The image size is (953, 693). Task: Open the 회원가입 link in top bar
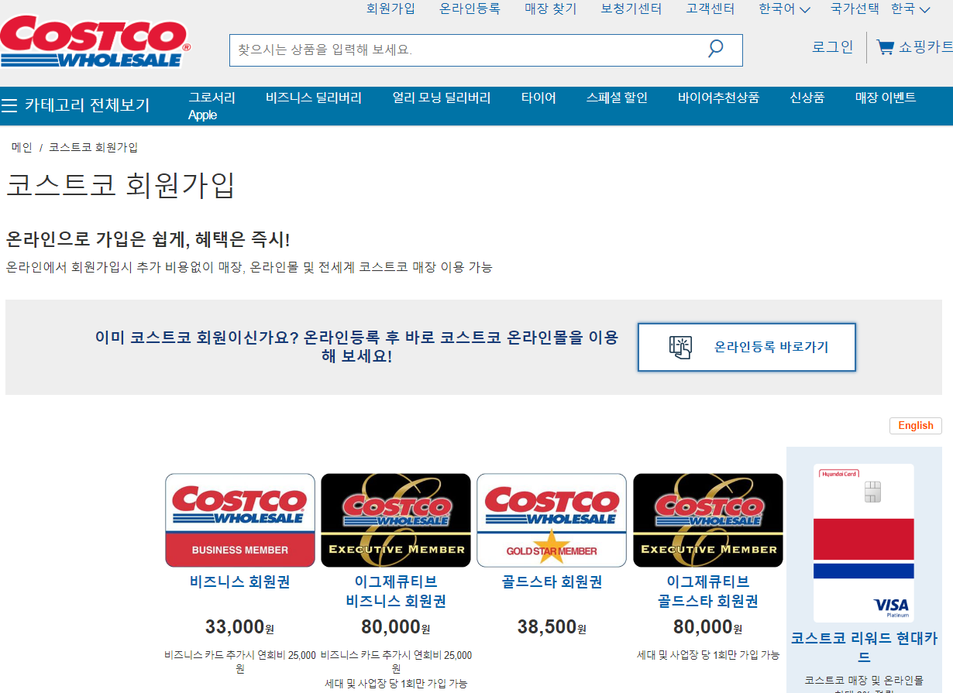390,9
